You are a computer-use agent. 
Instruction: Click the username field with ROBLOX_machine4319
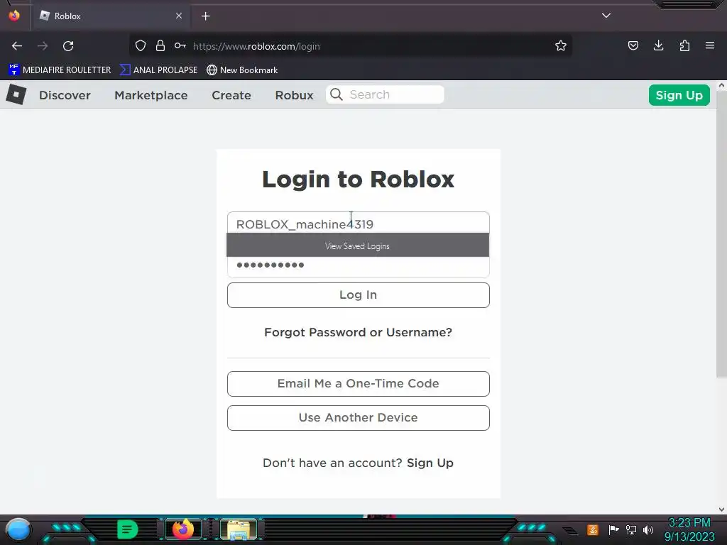[359, 224]
